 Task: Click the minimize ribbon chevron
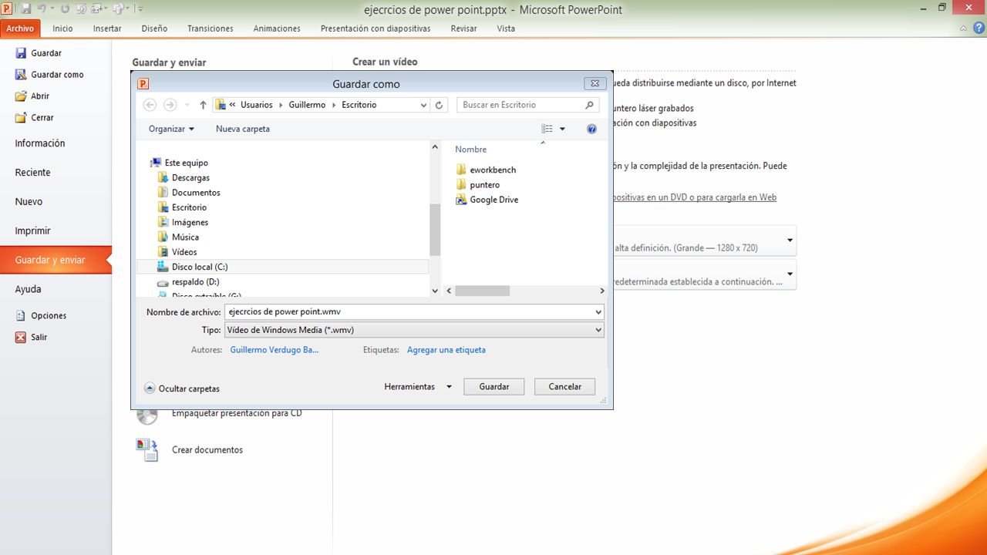(964, 29)
